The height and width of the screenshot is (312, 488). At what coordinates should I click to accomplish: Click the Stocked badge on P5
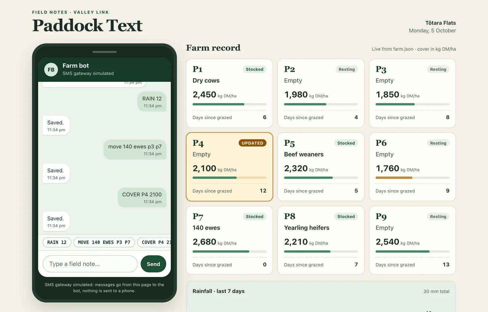click(346, 143)
